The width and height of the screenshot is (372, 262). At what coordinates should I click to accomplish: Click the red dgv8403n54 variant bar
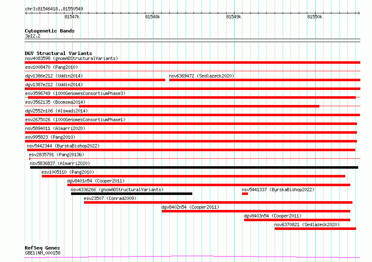(x=297, y=220)
